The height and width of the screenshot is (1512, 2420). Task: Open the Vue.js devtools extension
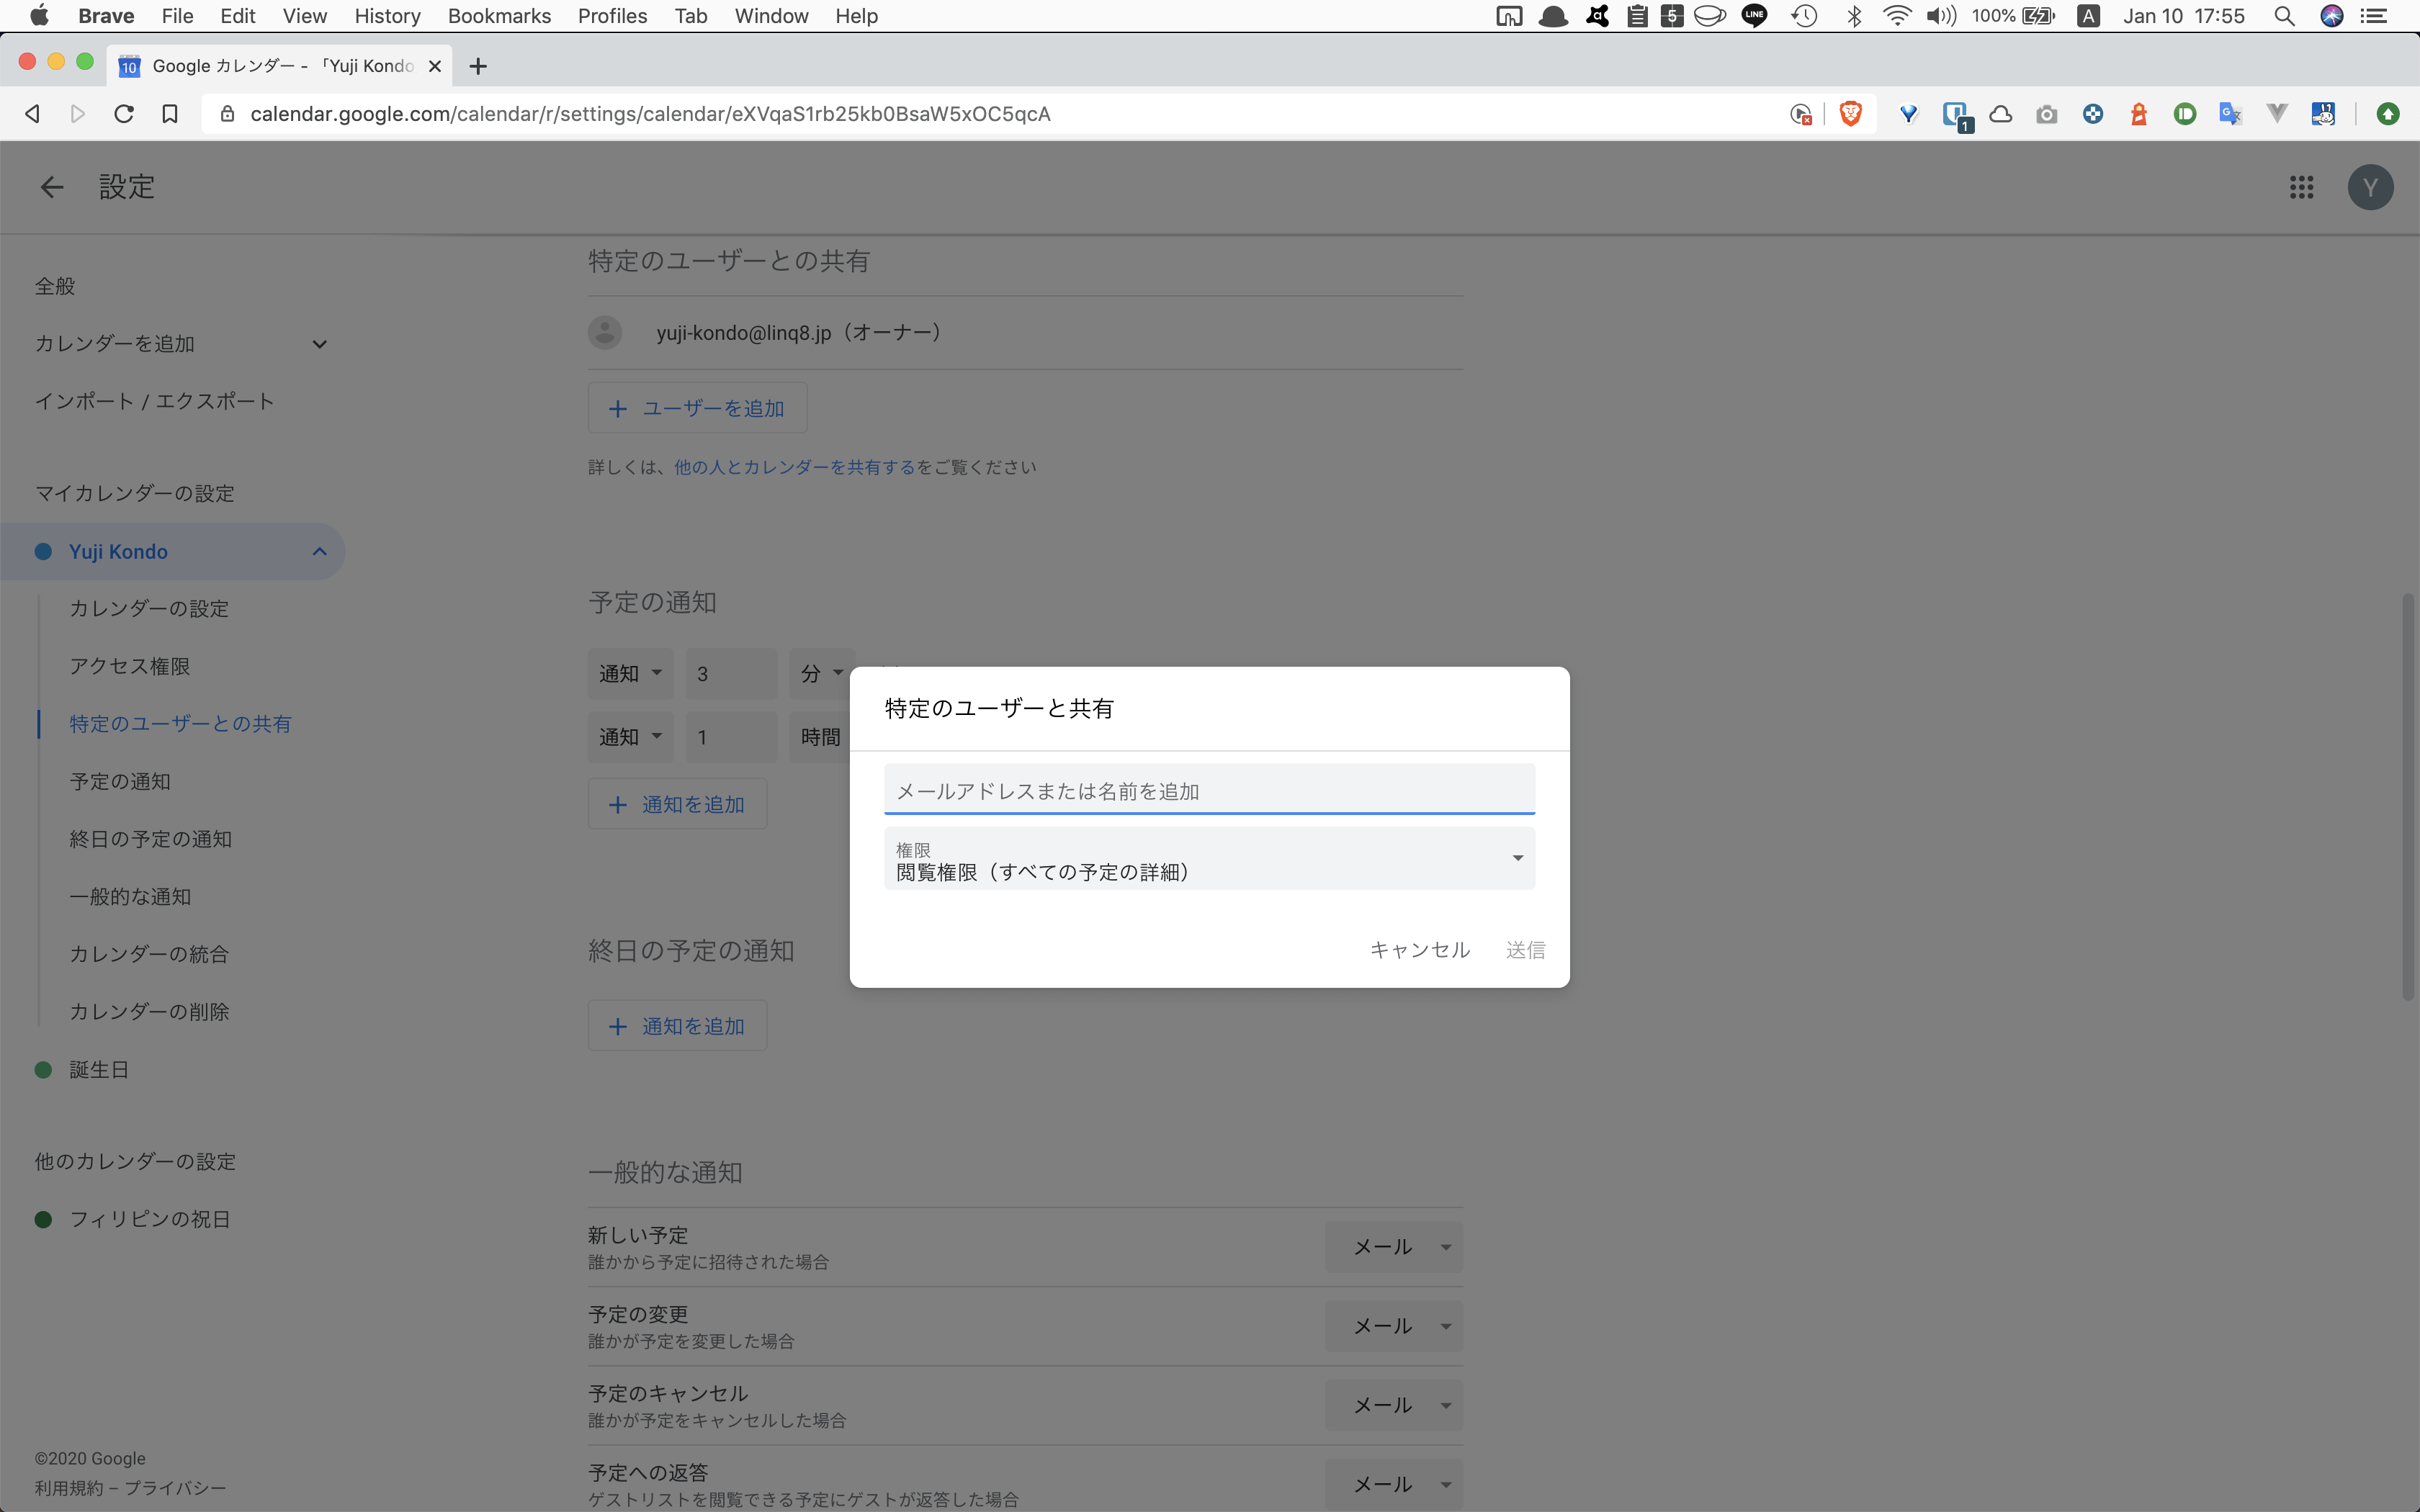point(2277,113)
